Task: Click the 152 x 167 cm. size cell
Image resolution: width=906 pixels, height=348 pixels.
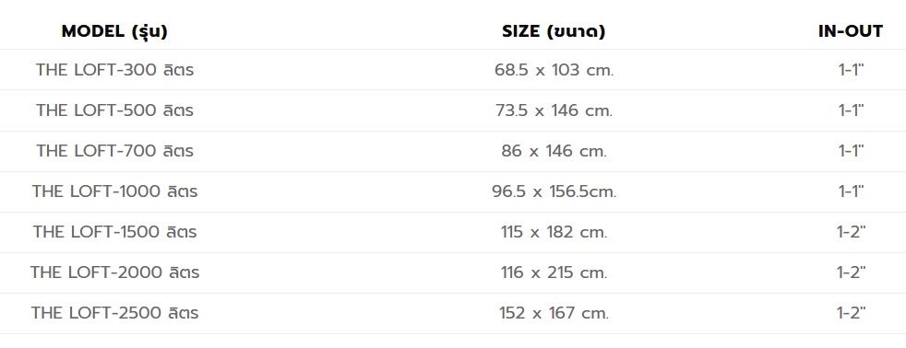Action: coord(554,313)
